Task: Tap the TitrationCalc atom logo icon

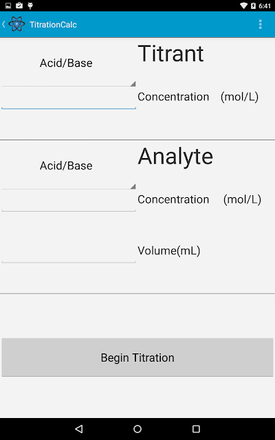Action: click(16, 24)
